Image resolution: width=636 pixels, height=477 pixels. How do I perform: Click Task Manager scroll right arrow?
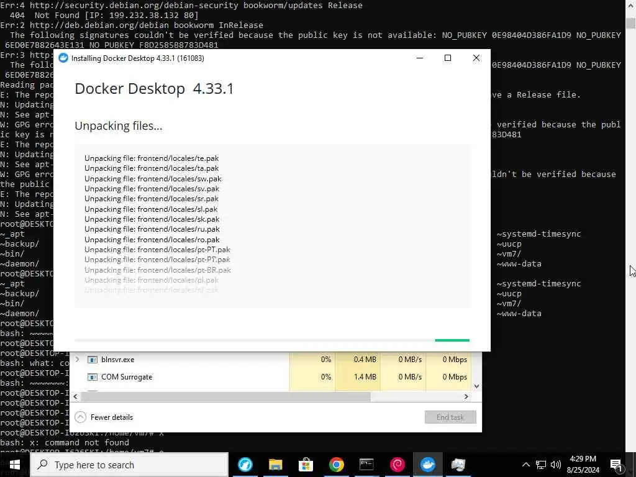(466, 396)
